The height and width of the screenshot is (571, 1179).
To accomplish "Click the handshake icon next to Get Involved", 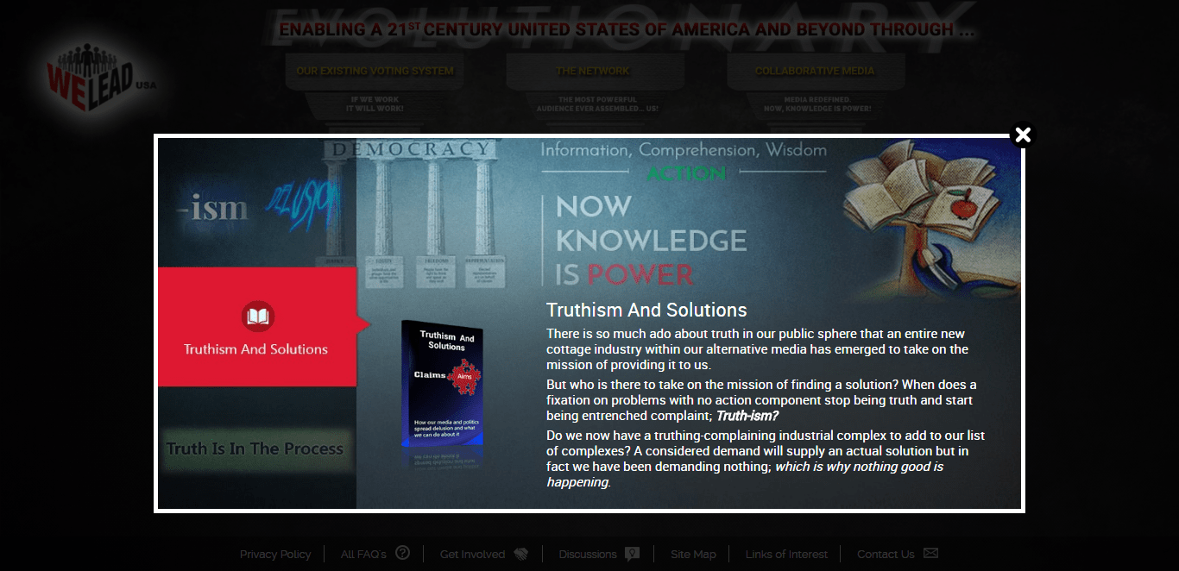I will point(520,554).
